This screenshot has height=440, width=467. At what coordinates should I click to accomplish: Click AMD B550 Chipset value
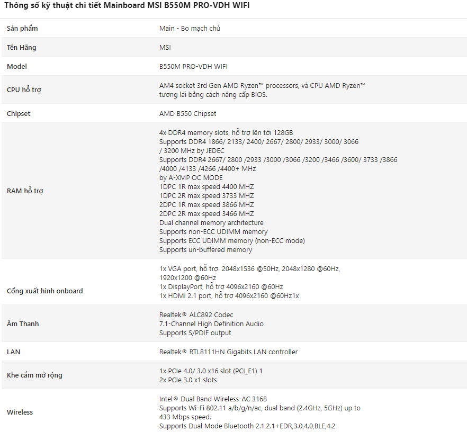point(187,113)
